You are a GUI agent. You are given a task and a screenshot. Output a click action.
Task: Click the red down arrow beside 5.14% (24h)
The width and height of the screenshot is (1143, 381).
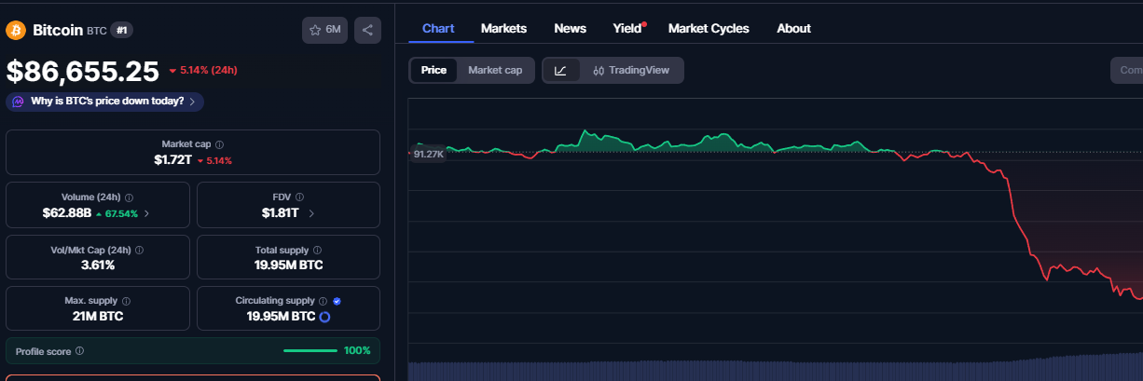[172, 72]
